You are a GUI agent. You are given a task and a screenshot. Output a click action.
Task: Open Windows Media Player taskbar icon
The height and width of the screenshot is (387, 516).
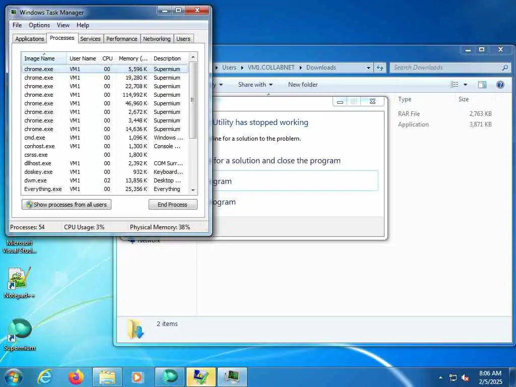[x=137, y=377]
